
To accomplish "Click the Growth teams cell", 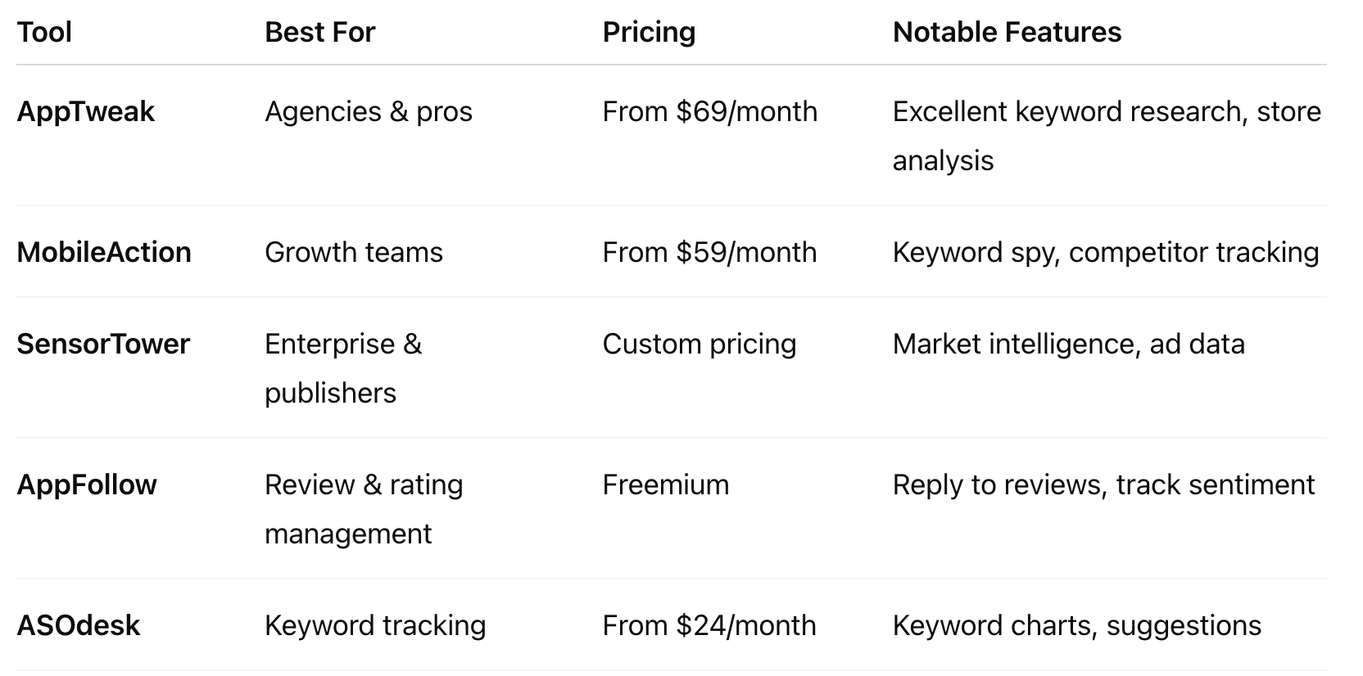I will 354,252.
